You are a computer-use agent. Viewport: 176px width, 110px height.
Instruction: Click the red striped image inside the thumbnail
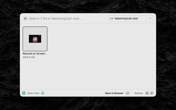[x=35, y=39]
